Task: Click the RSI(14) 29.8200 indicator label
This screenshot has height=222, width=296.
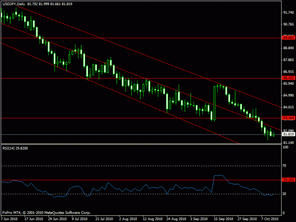Action: click(x=15, y=148)
